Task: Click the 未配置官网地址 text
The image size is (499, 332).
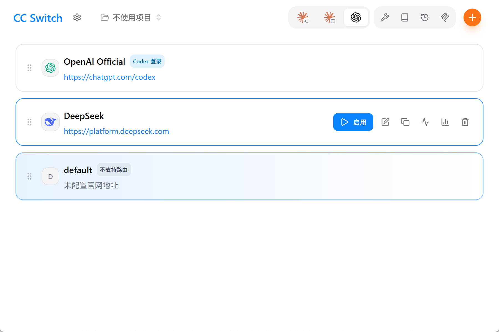Action: 91,185
